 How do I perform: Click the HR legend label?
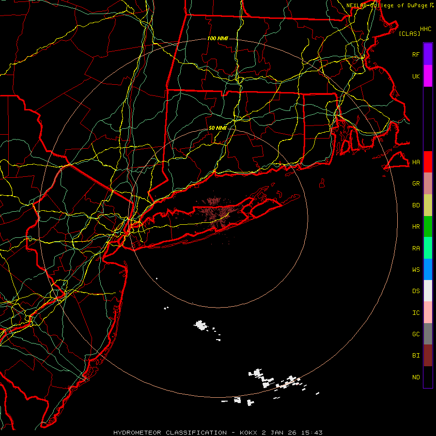[x=416, y=227]
